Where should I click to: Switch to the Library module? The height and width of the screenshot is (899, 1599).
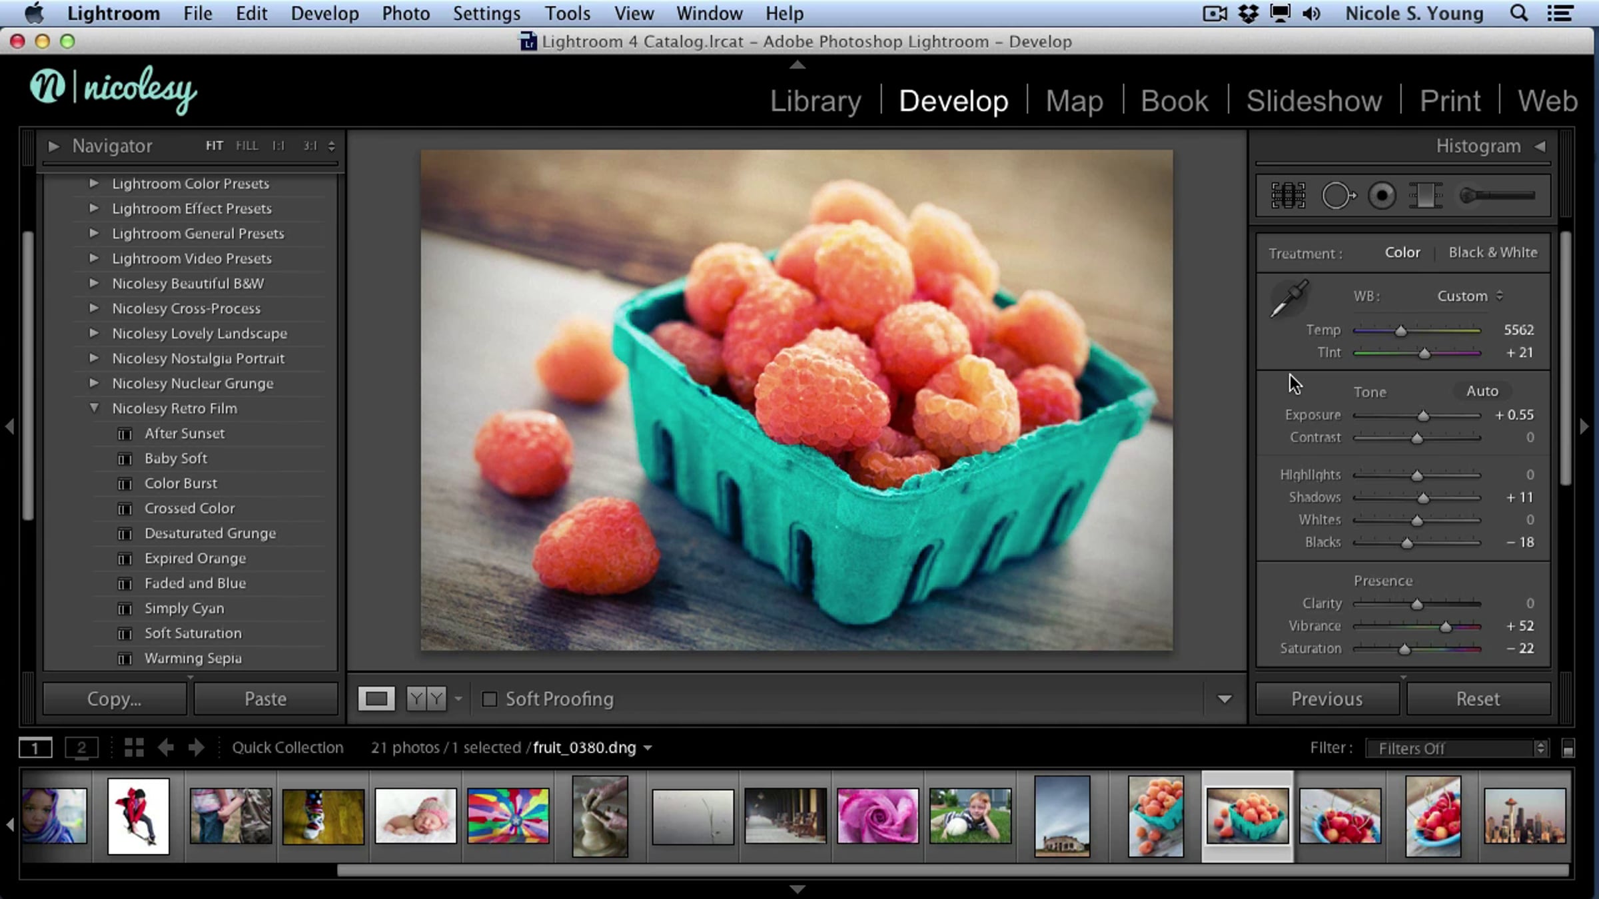tap(815, 101)
